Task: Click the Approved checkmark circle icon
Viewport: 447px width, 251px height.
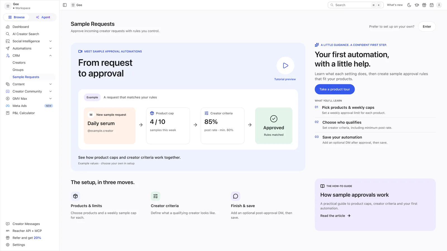Action: click(274, 119)
